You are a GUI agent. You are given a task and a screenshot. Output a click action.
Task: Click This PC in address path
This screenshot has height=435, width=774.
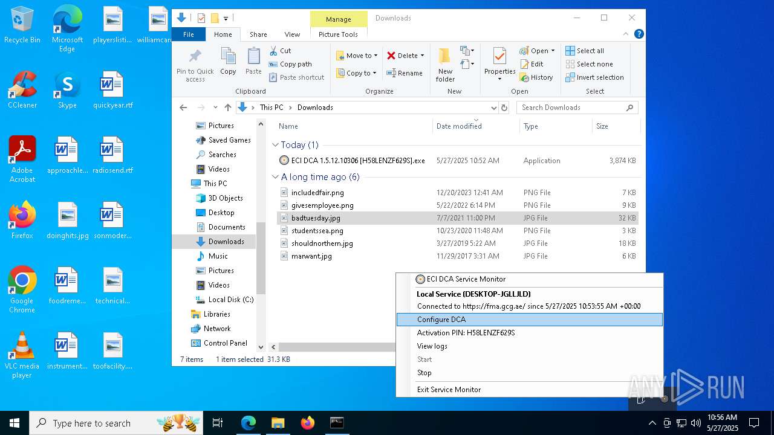(272, 108)
